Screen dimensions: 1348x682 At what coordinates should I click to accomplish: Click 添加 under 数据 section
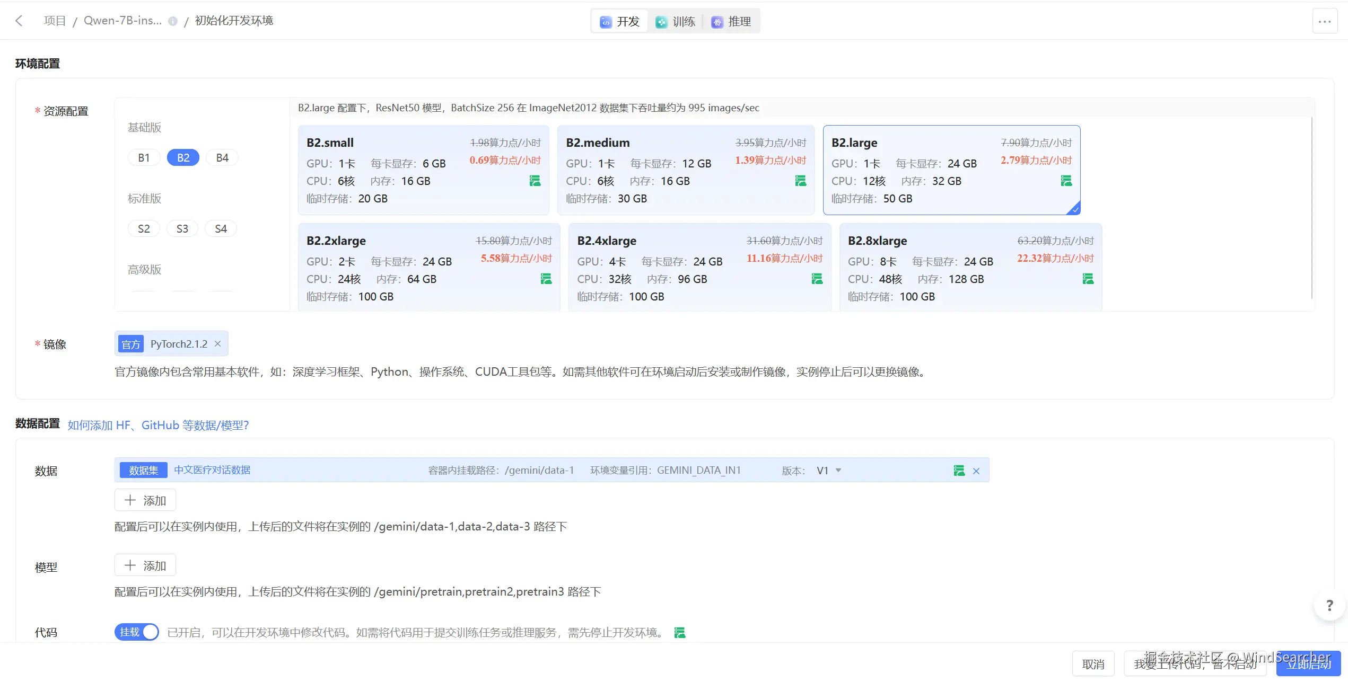point(145,500)
